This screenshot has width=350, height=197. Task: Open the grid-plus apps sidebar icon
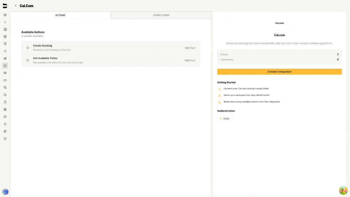pos(5,131)
